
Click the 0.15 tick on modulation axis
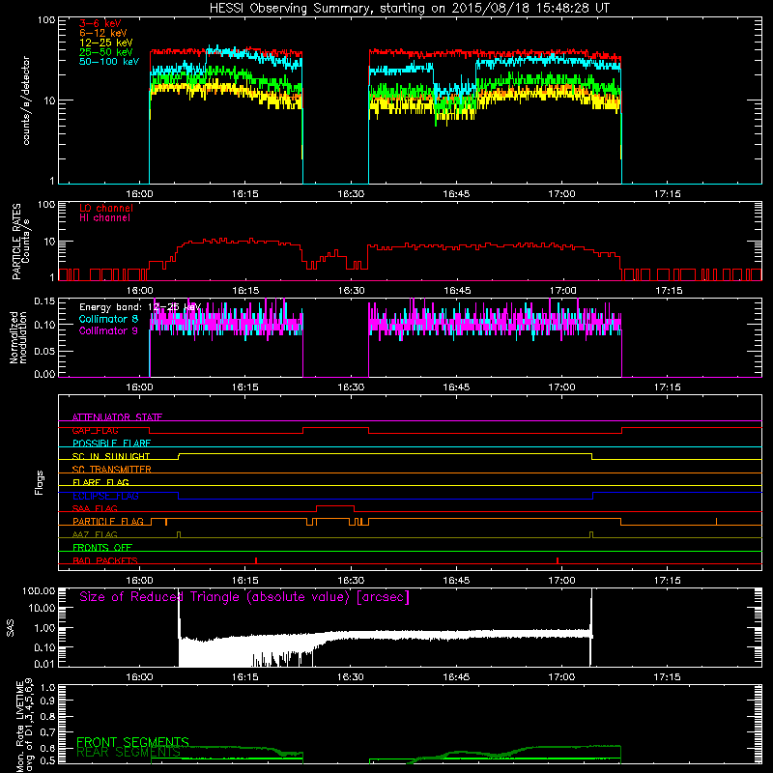pyautogui.click(x=44, y=301)
